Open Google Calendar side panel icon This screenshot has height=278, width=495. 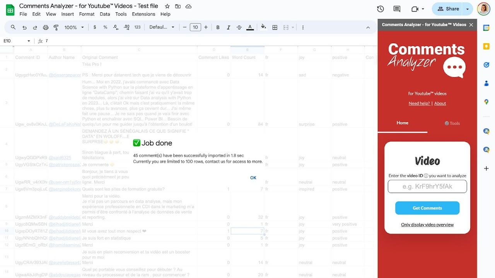486,28
